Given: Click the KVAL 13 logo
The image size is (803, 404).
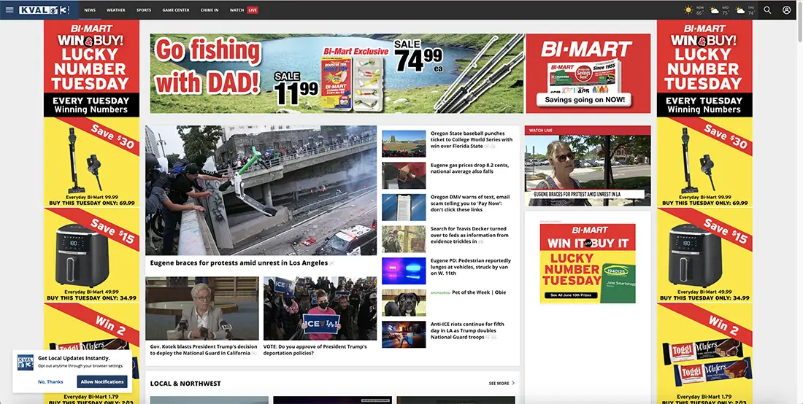Looking at the screenshot, I should (x=45, y=9).
